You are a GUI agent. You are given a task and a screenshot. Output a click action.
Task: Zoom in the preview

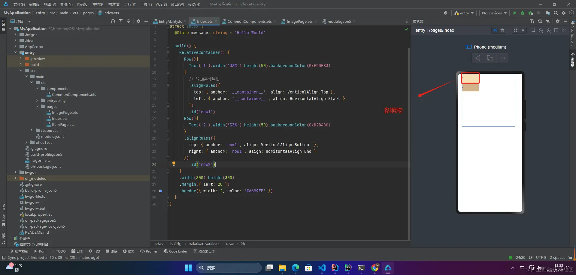(549, 30)
